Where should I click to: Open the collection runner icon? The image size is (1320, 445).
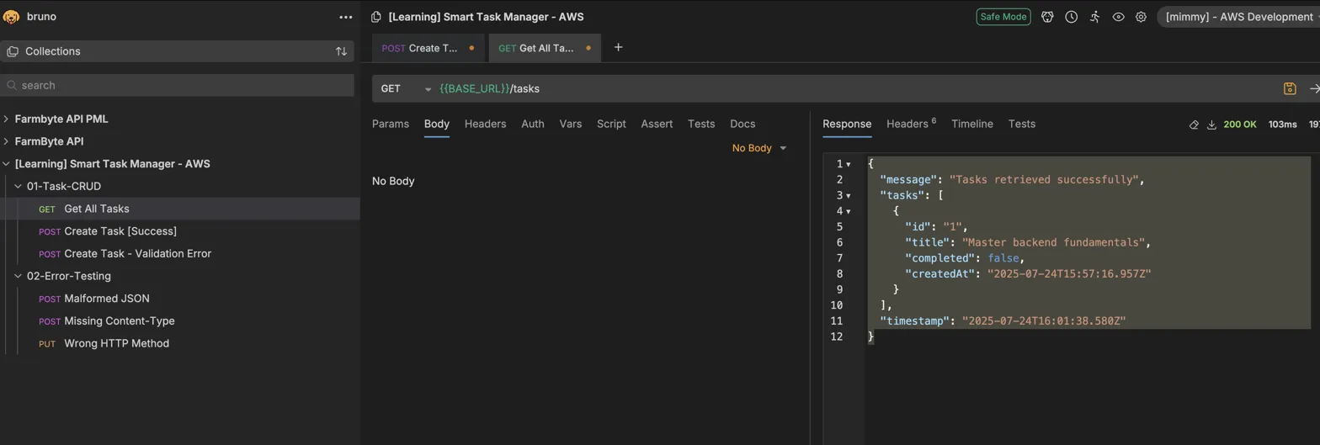tap(1094, 17)
